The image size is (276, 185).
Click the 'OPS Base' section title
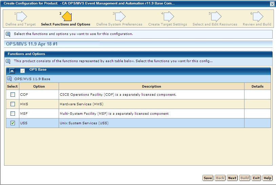(x=38, y=70)
